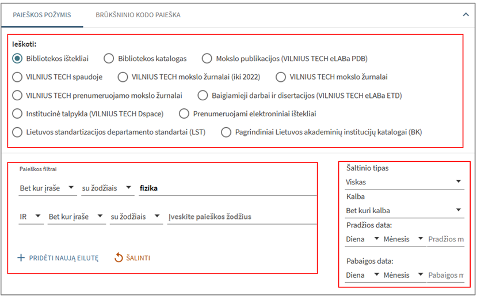
Task: Open the Paieškos požymis tab
Action: click(41, 15)
